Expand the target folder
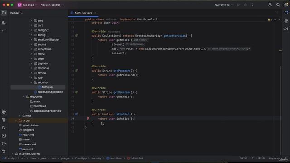290x163 pixels. pos(16,120)
